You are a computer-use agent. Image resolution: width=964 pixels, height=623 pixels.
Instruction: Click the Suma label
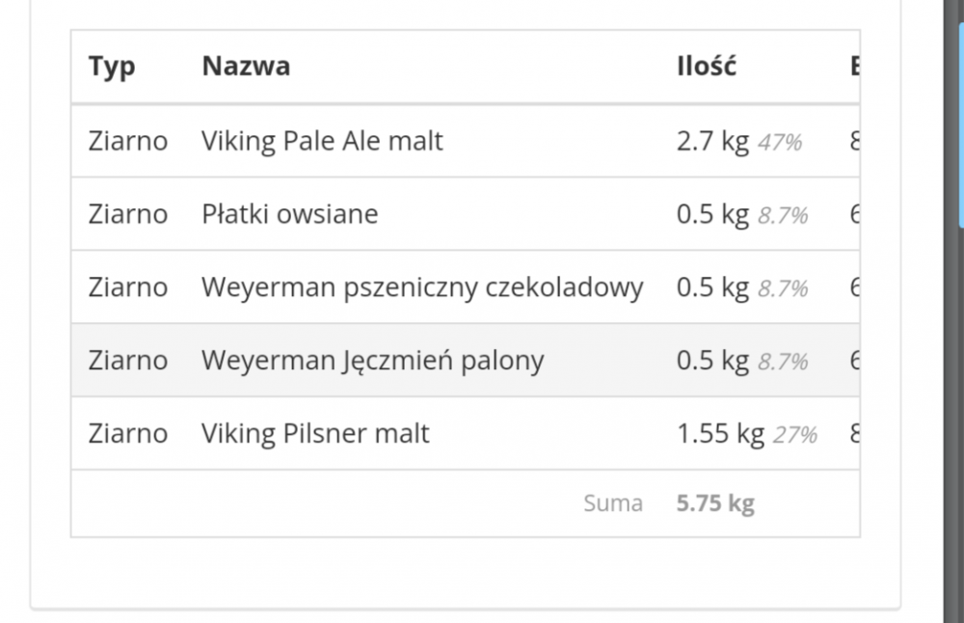click(612, 503)
